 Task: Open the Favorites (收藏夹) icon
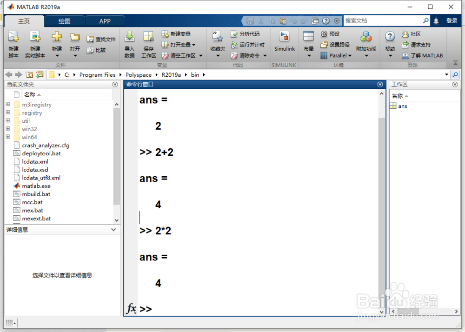click(x=218, y=37)
